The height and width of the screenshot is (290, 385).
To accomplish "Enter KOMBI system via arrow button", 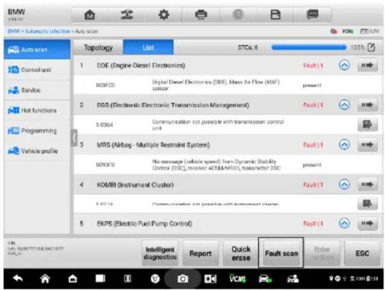I will click(367, 184).
